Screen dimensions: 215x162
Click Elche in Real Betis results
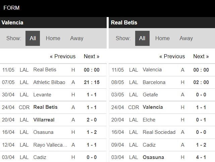click(149, 119)
